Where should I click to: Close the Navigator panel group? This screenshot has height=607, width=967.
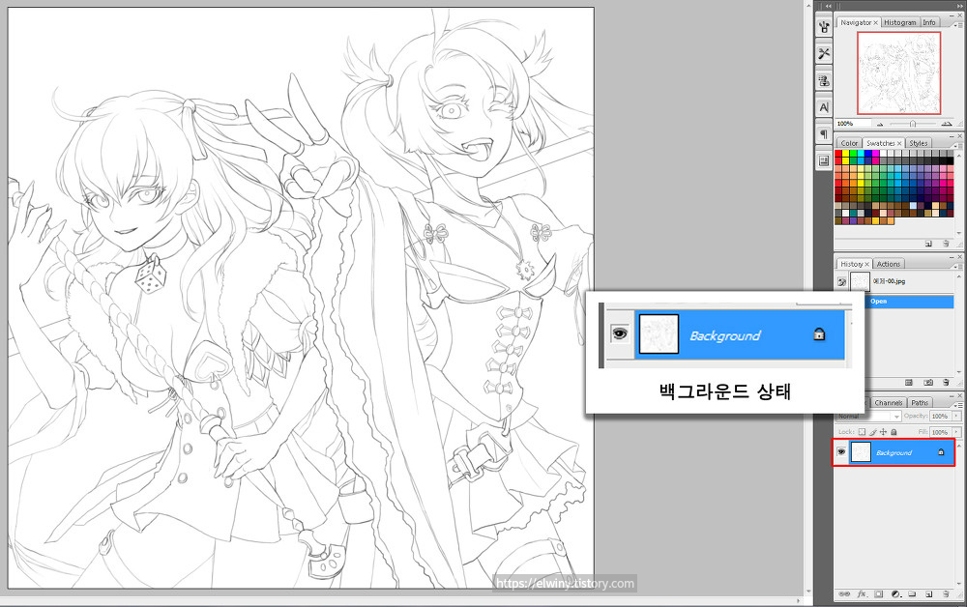coord(959,15)
